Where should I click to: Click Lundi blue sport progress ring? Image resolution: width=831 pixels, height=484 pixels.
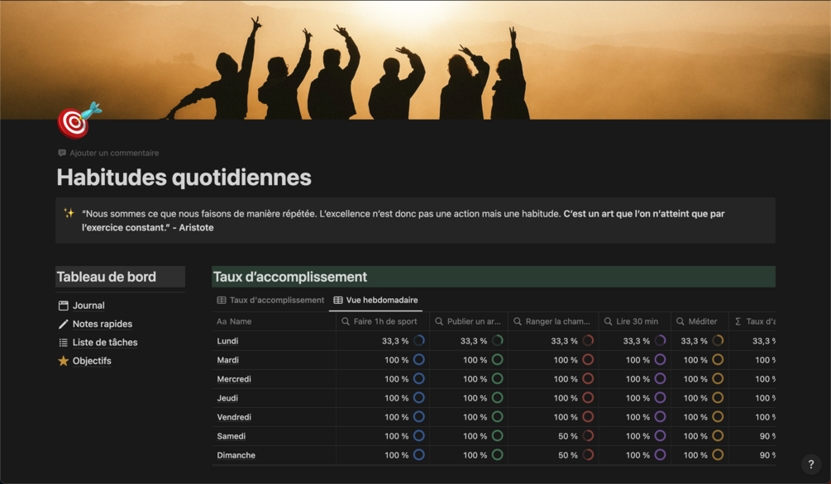click(418, 340)
